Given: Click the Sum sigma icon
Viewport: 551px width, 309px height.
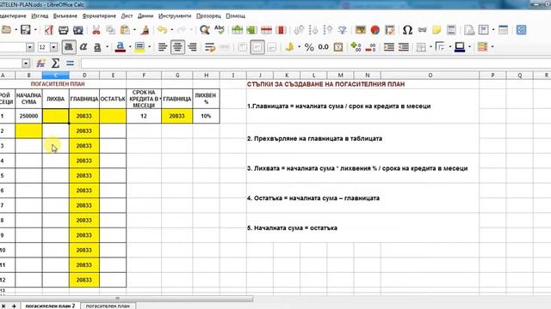Looking at the screenshot, I should pos(55,64).
